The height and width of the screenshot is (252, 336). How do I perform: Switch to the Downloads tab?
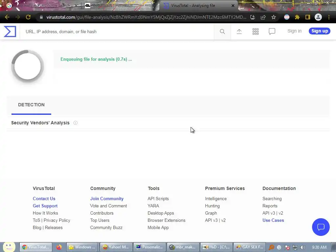[120, 6]
